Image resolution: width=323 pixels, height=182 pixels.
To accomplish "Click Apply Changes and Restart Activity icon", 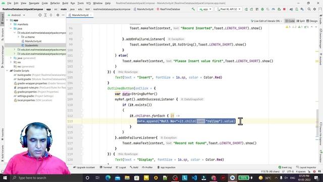I will [251, 9].
